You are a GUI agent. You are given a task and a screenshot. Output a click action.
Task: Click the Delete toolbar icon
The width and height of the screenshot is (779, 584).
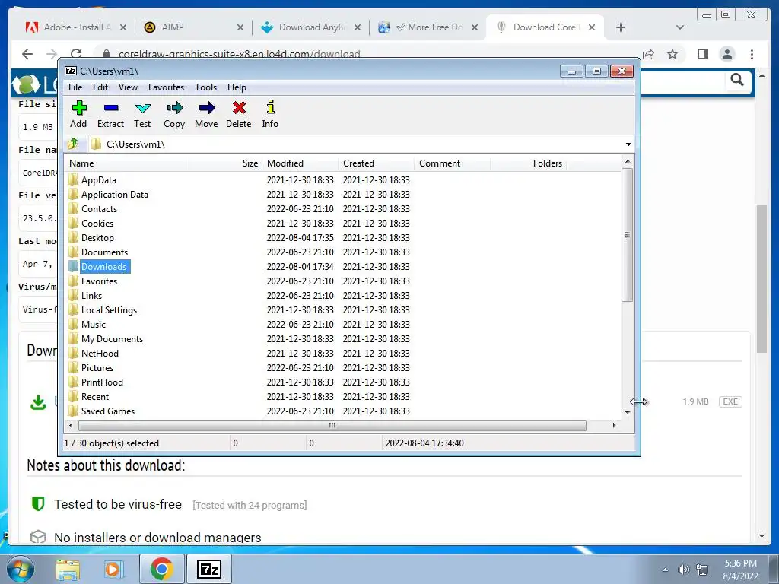click(x=238, y=114)
